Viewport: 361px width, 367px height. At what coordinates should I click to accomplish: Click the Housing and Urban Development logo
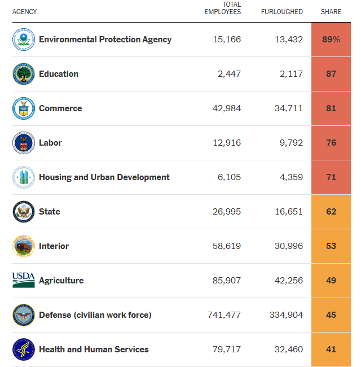click(x=24, y=177)
